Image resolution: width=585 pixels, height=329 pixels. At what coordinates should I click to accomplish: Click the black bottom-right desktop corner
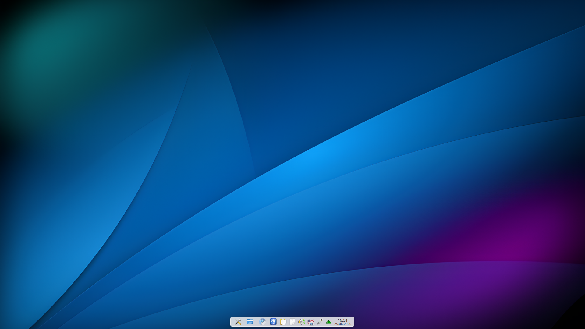point(579,323)
